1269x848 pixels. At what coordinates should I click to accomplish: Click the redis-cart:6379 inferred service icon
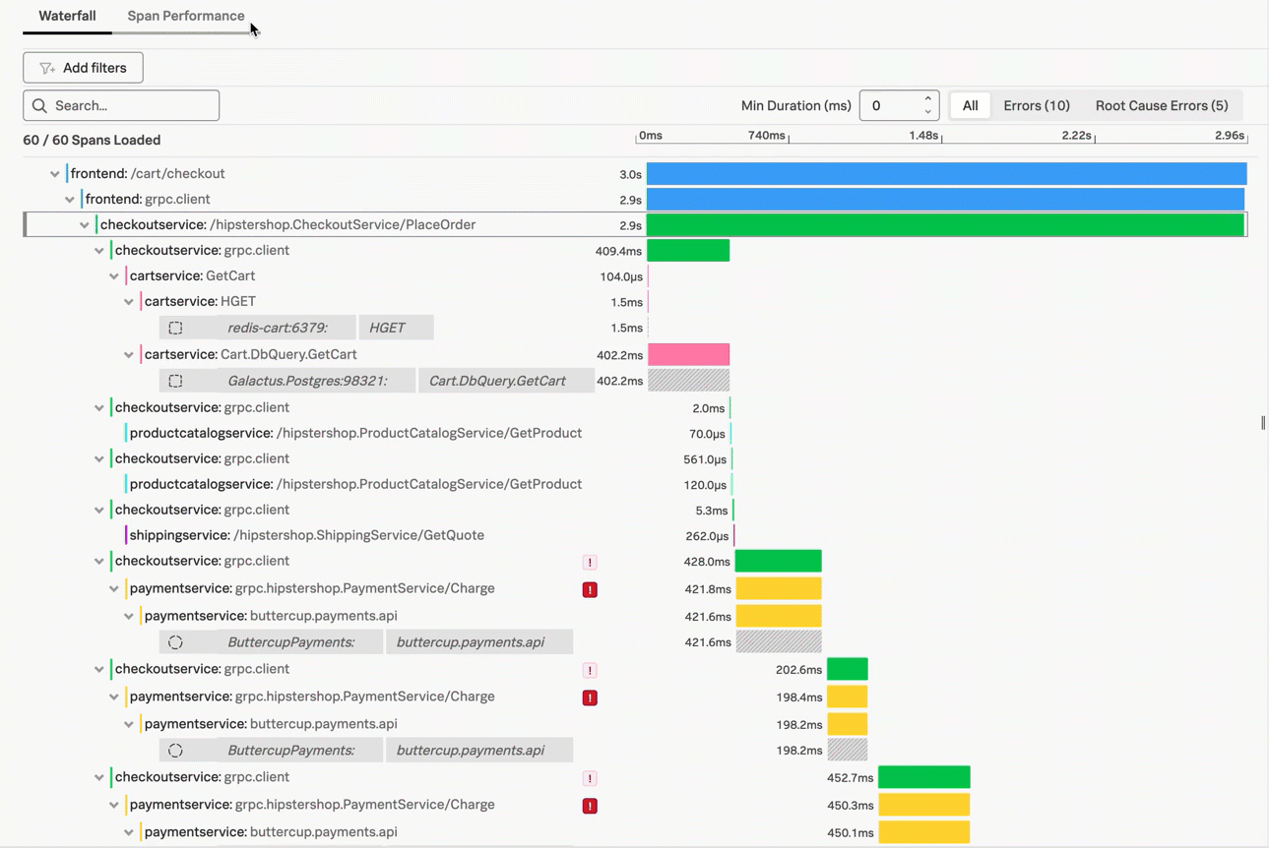(175, 328)
